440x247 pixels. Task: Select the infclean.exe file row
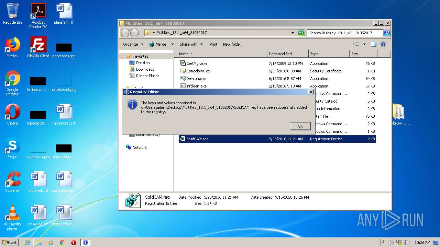pos(277,86)
